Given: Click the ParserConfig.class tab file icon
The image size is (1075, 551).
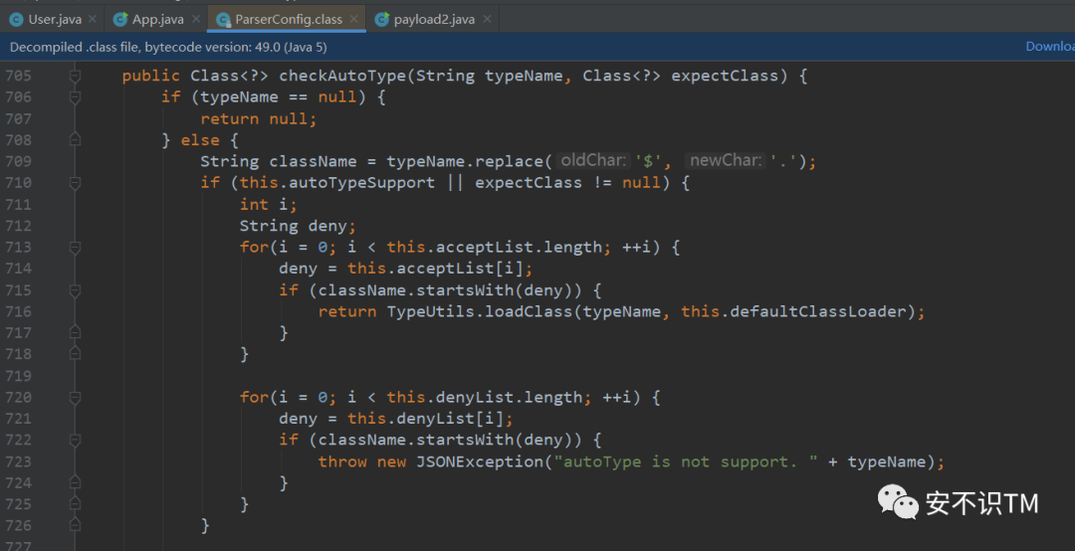Looking at the screenshot, I should 223,19.
